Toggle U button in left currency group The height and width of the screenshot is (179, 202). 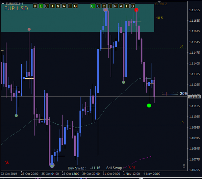point(35,6)
